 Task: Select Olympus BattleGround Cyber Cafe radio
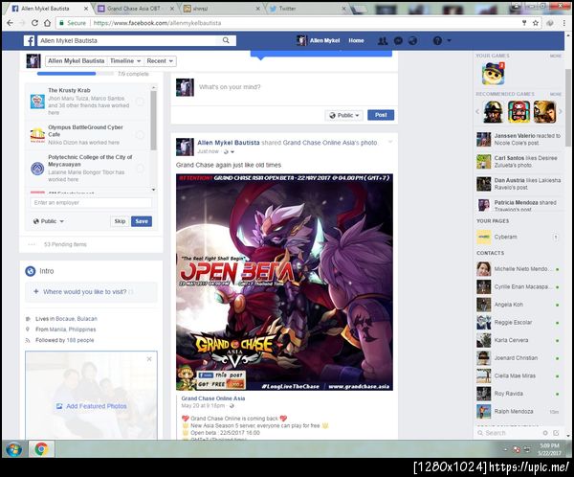[x=140, y=135]
